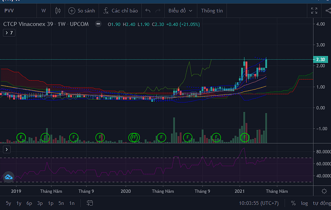331x210 pixels.
Task: Toggle percent scale on price axis
Action: [x=293, y=203]
